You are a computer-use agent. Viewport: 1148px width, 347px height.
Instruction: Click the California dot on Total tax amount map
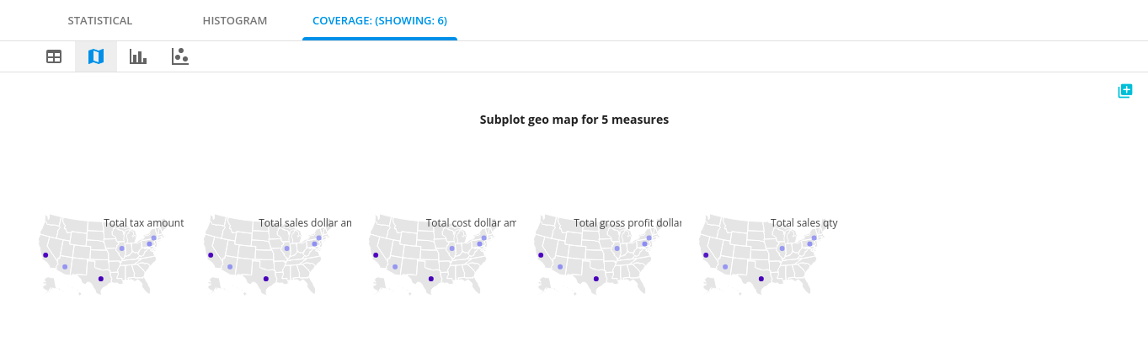45,255
